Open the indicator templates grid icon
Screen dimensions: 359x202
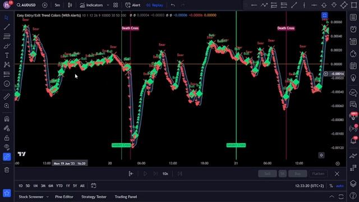tap(116, 5)
